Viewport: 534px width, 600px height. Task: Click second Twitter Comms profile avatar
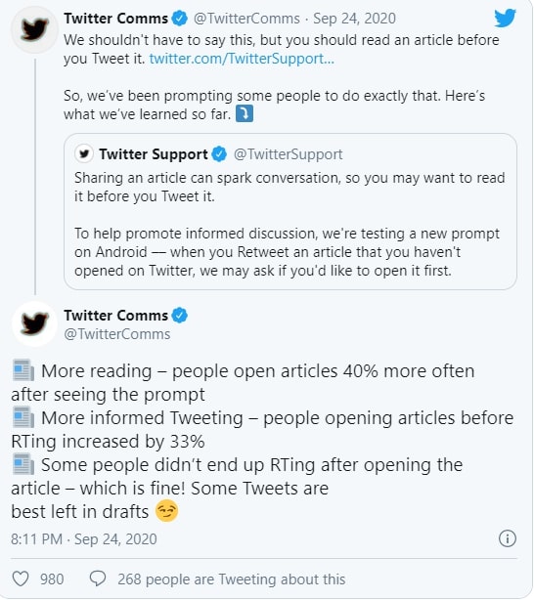(34, 323)
